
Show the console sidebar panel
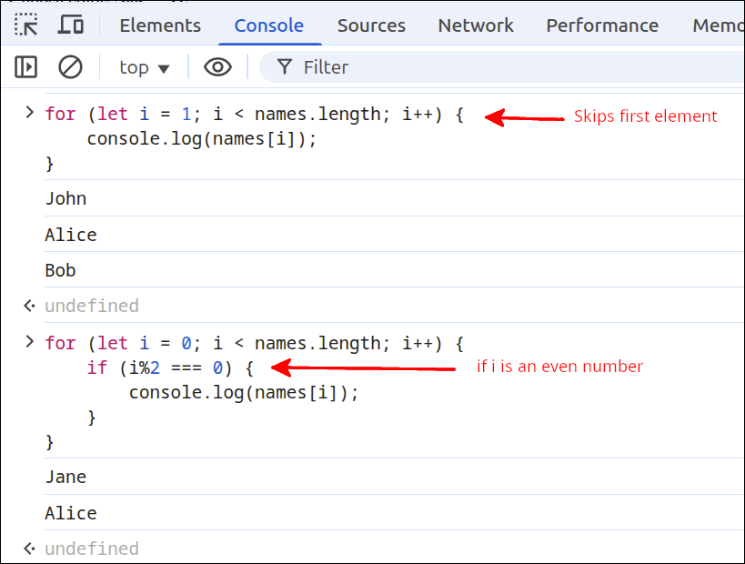26,66
